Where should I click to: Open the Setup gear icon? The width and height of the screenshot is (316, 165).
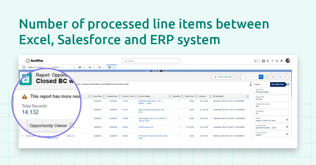coord(277,61)
